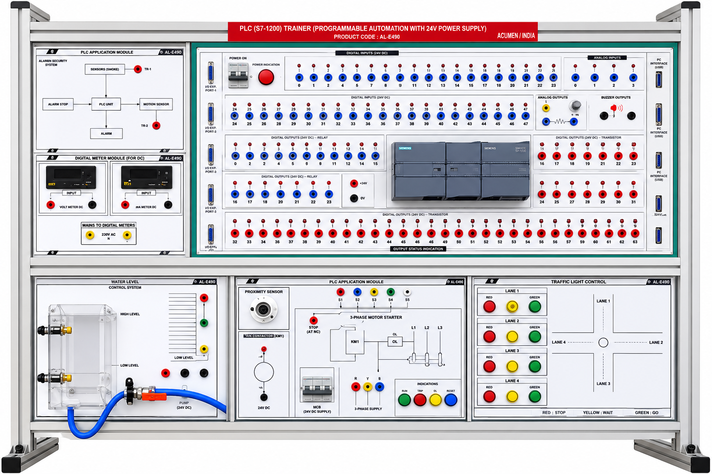Click Lane 4 green traffic light
The image size is (712, 474).
tap(535, 397)
